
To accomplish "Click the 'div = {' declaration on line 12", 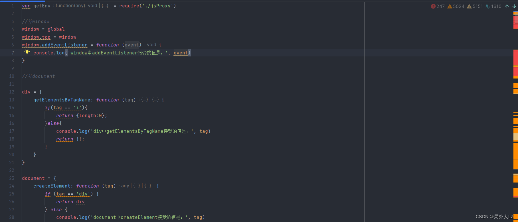I will (x=32, y=92).
